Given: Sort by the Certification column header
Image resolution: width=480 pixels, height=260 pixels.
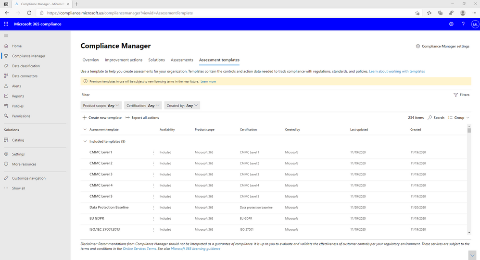Looking at the screenshot, I should [x=248, y=129].
